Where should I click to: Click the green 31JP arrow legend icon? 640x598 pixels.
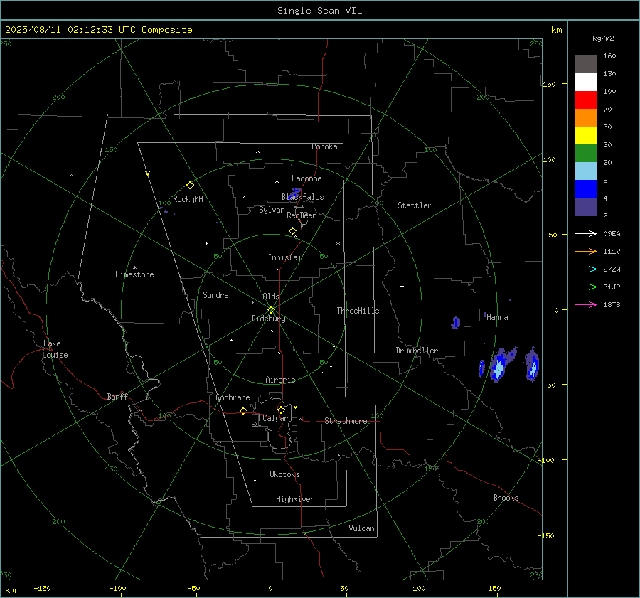pyautogui.click(x=586, y=287)
